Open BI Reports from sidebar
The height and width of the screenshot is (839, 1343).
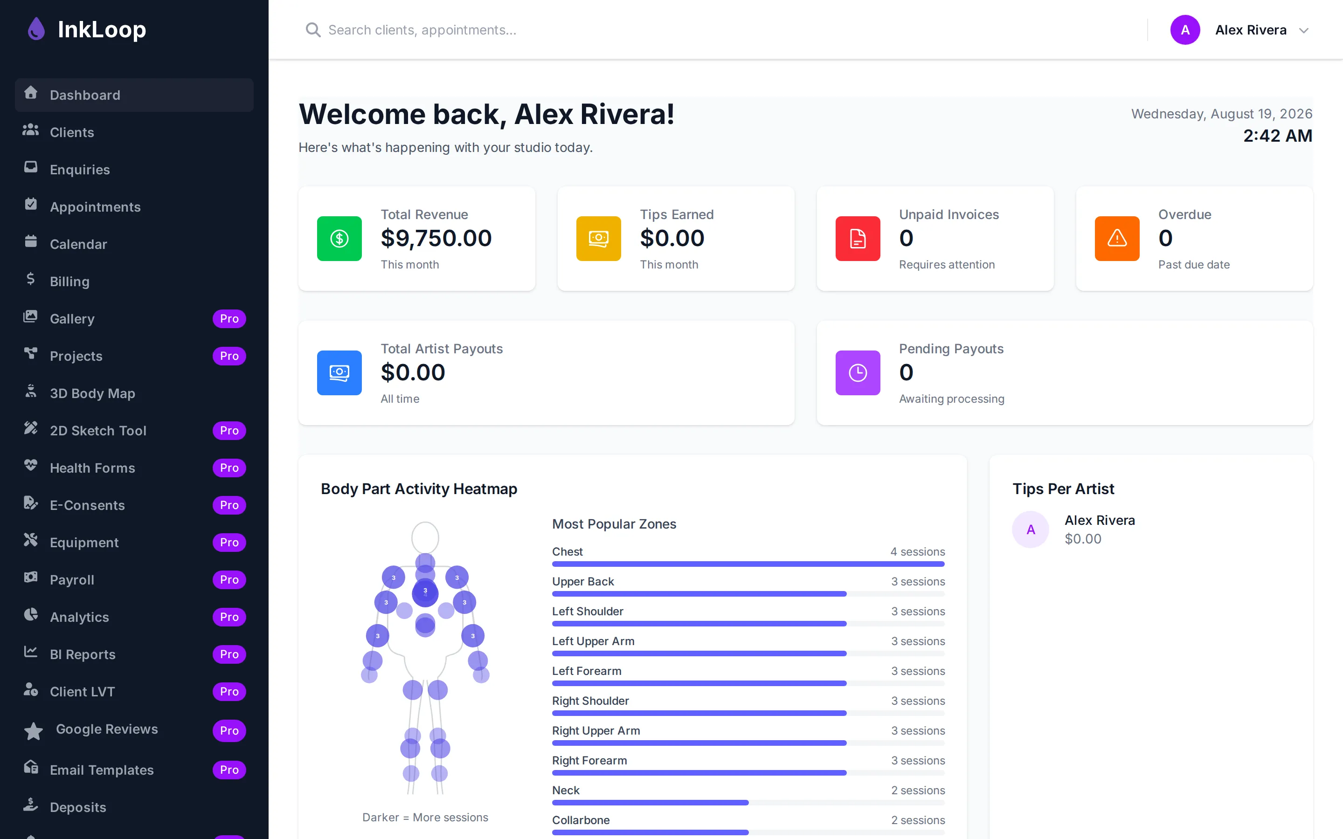click(134, 654)
